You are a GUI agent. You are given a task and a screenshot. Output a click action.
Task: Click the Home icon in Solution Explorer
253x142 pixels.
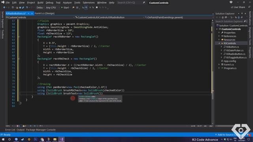[223, 17]
